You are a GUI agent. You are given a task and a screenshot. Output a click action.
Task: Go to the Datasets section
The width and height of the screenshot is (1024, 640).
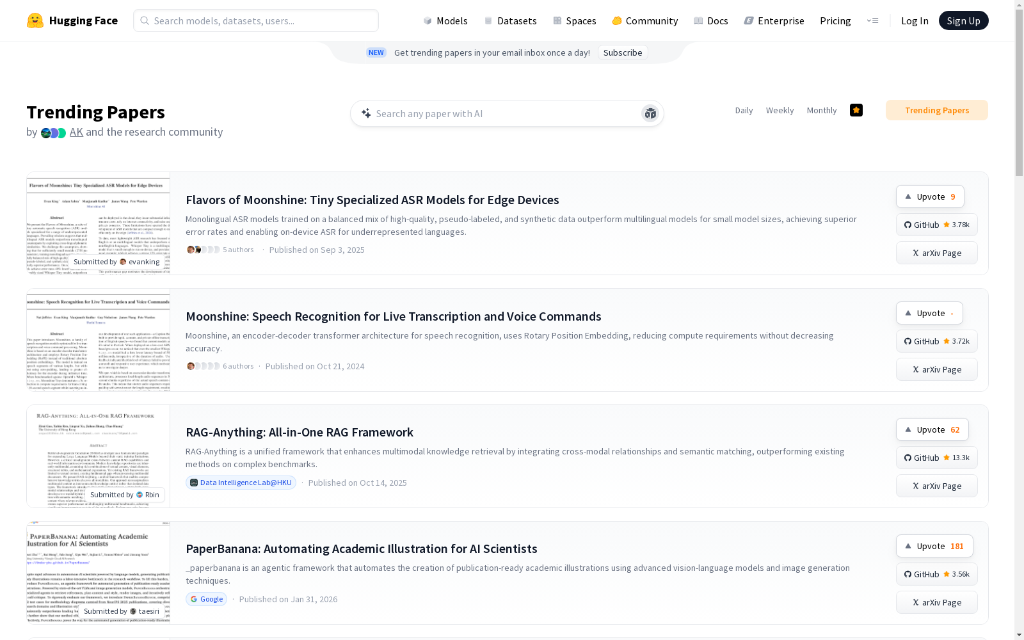pos(510,20)
